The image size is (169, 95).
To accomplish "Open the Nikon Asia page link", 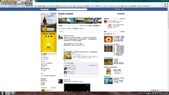I will [49, 90].
